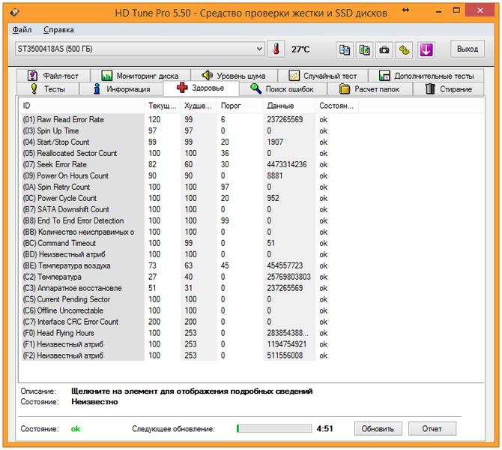Click the second copy-results toolbar icon

[x=364, y=50]
